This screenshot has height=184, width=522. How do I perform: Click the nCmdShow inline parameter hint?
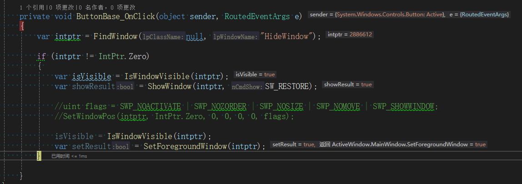point(247,87)
